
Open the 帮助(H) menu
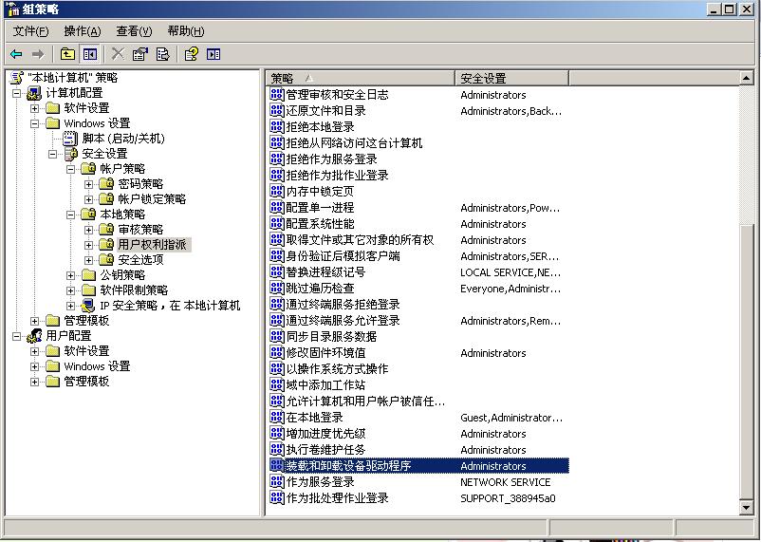click(186, 31)
